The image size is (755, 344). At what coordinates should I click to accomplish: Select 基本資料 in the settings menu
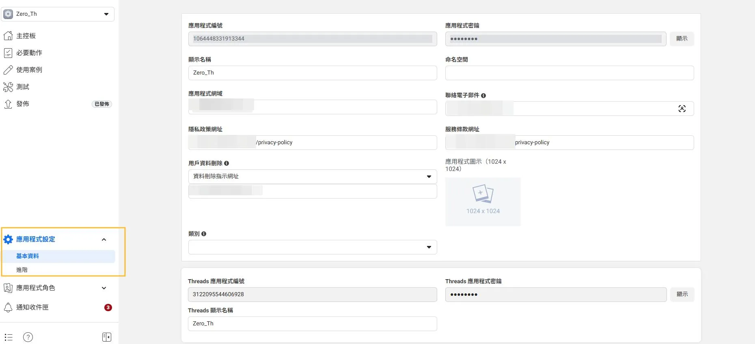pos(28,256)
